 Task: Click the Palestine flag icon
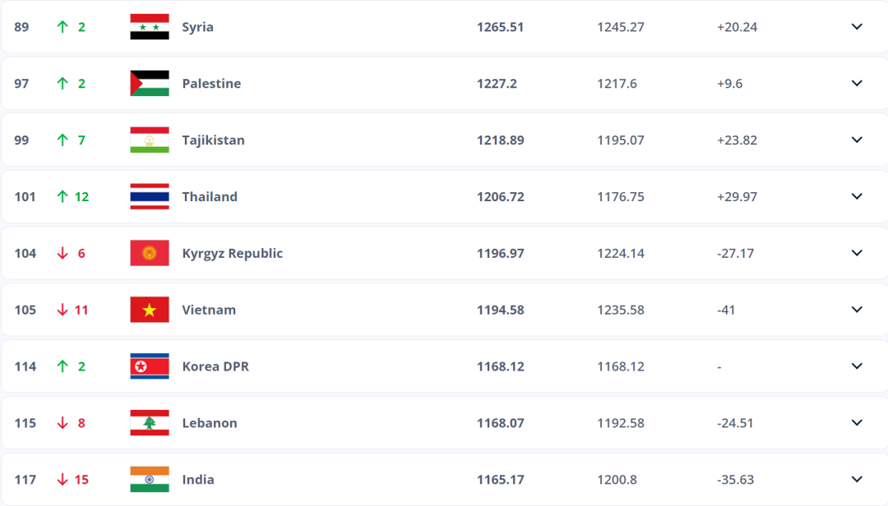point(150,83)
